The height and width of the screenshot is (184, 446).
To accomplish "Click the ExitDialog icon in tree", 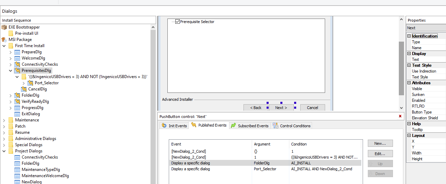I will click(x=17, y=114).
